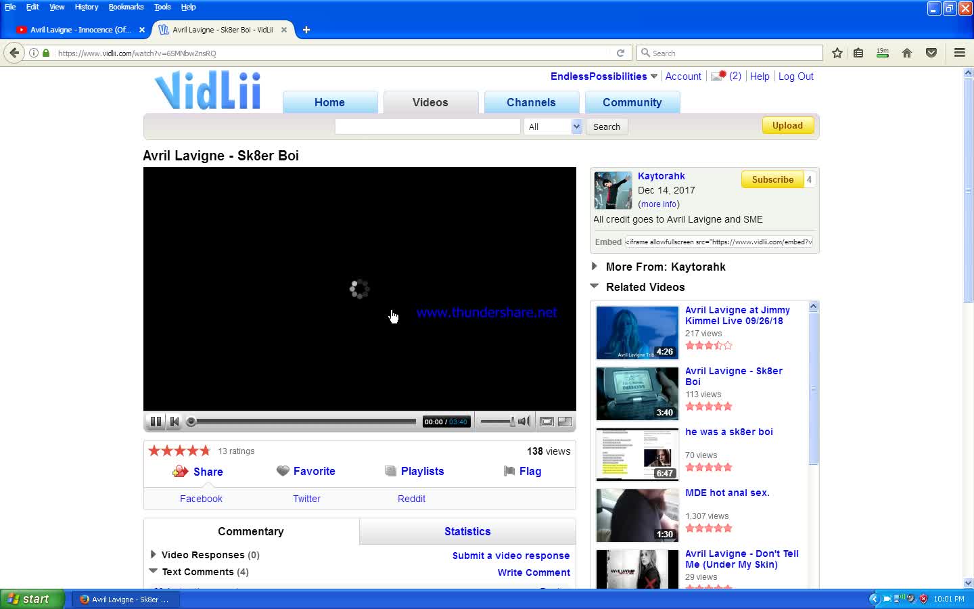The image size is (974, 609).
Task: Reload the current page
Action: click(x=620, y=53)
